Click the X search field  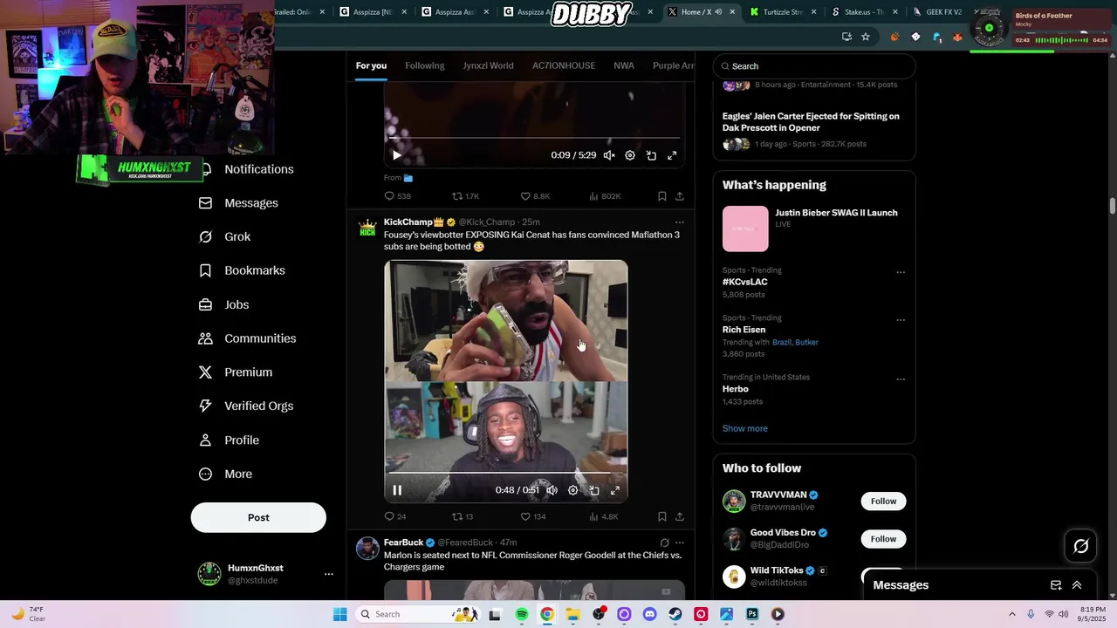[x=814, y=66]
